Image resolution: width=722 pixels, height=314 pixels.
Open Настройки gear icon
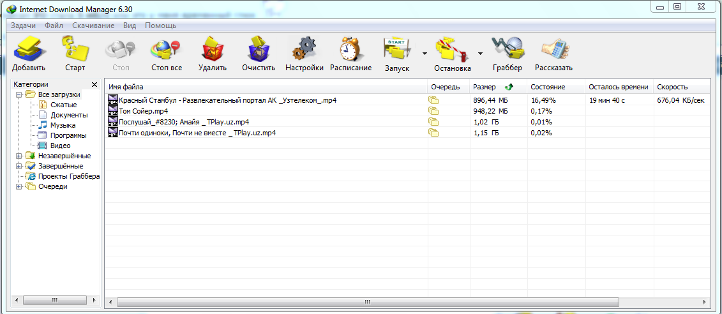tap(304, 49)
